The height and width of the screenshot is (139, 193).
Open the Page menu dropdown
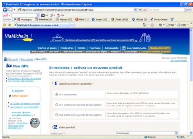point(171,25)
